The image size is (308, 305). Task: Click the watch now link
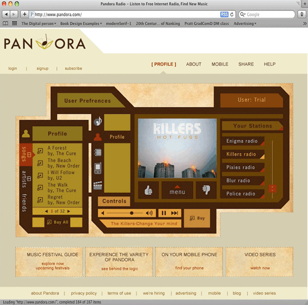click(260, 268)
